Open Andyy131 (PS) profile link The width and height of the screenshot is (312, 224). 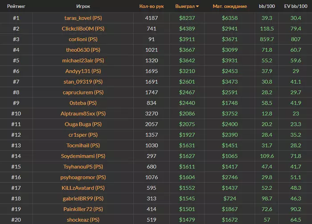(83, 71)
